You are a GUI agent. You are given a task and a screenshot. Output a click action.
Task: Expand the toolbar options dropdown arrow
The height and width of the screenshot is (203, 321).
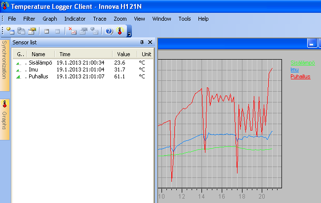click(129, 34)
